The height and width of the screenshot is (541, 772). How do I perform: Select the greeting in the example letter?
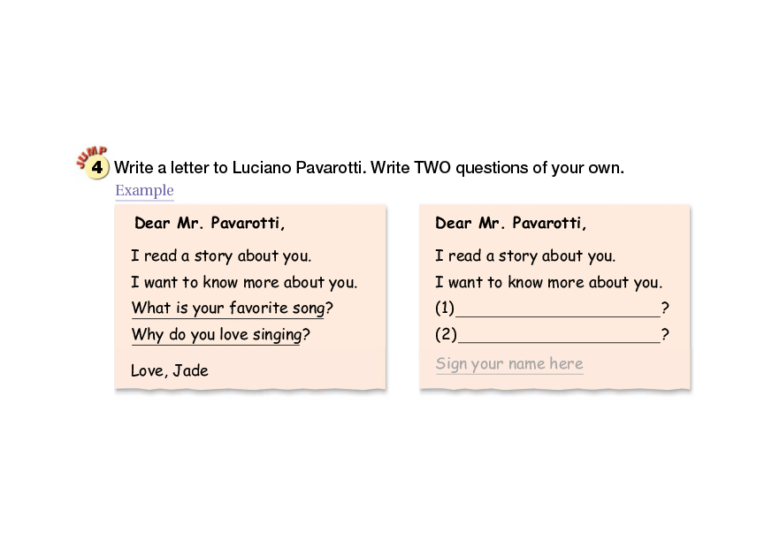[x=210, y=224]
